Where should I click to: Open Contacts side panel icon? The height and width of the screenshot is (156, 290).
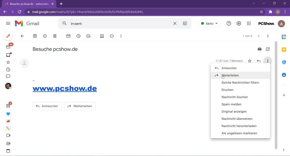click(284, 75)
